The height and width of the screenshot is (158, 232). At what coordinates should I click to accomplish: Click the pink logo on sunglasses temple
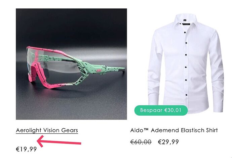pyautogui.click(x=99, y=70)
